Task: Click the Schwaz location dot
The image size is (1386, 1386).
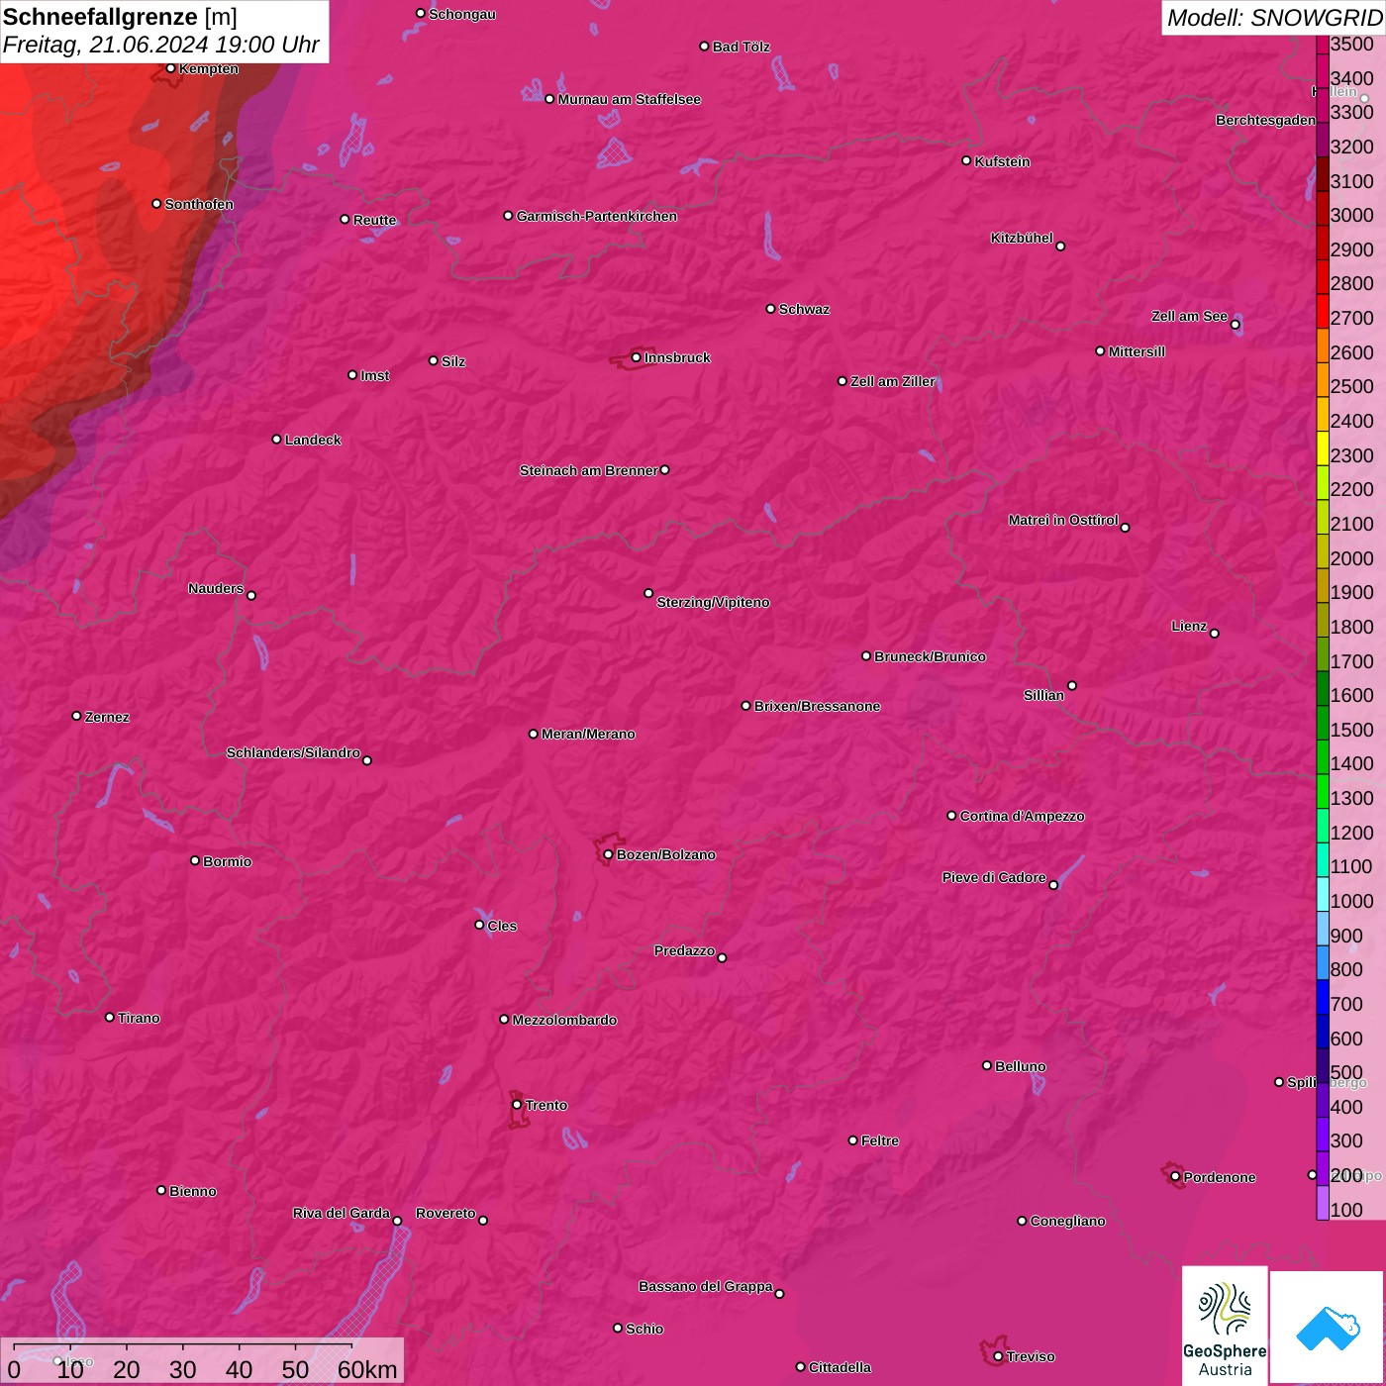Action: point(770,309)
